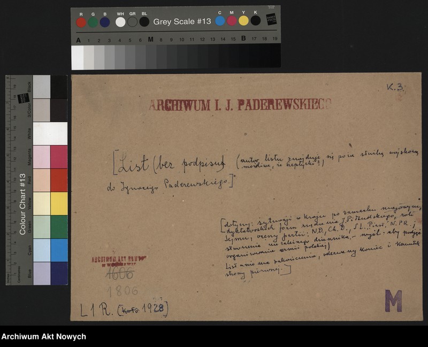Image resolution: width=428 pixels, height=347 pixels.
Task: Select the black BL circle
Action: tap(144, 22)
